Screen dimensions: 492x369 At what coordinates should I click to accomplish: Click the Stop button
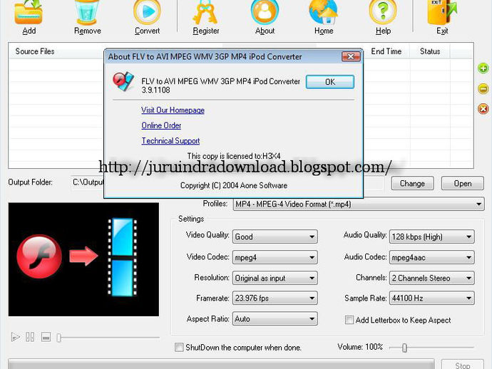coord(463,364)
